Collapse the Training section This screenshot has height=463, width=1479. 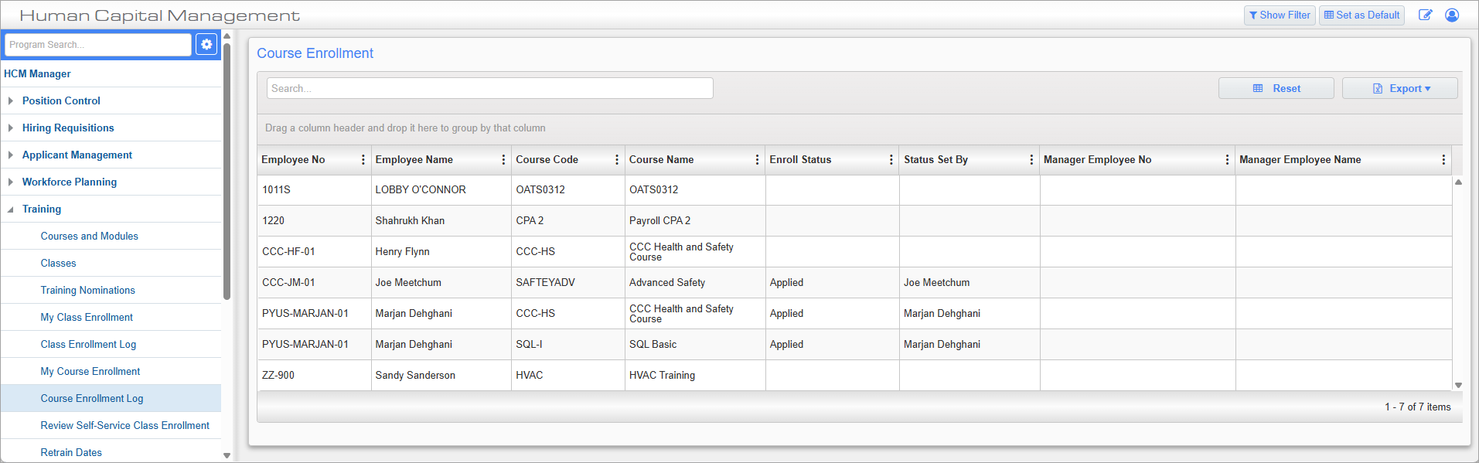tap(10, 209)
